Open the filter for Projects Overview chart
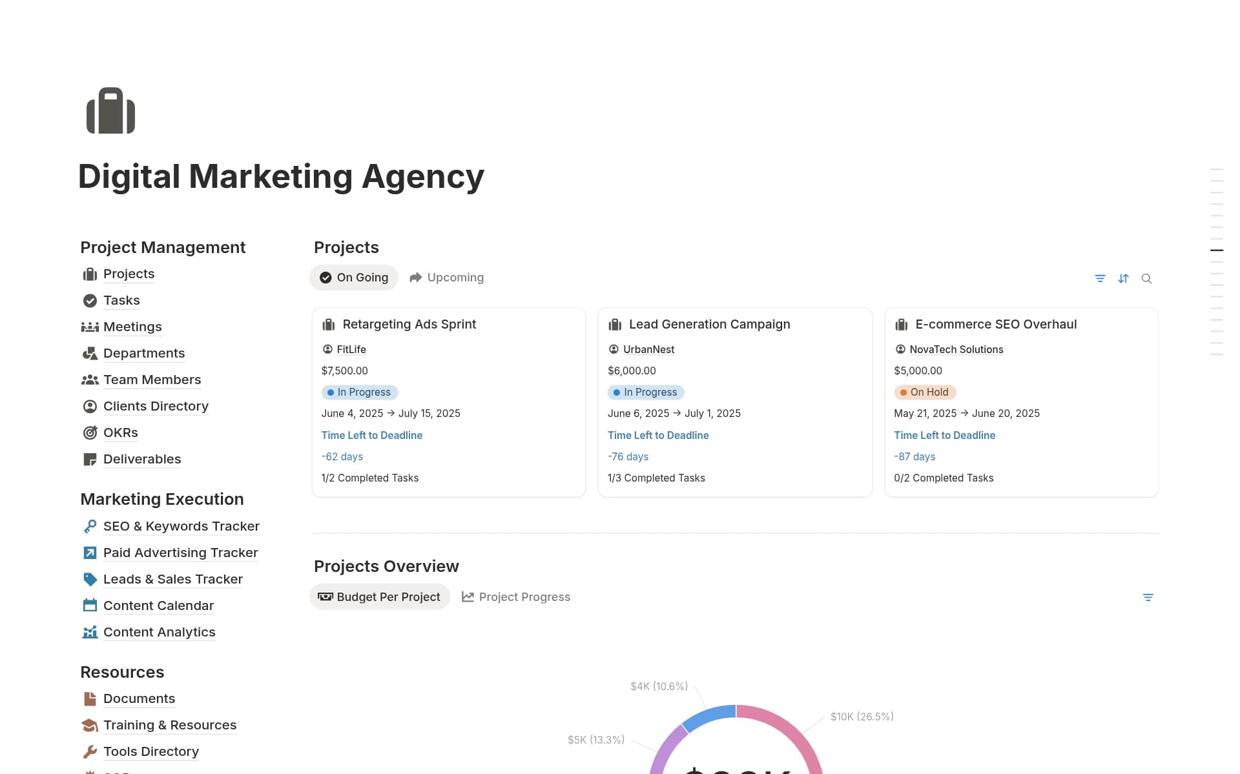 (x=1148, y=597)
